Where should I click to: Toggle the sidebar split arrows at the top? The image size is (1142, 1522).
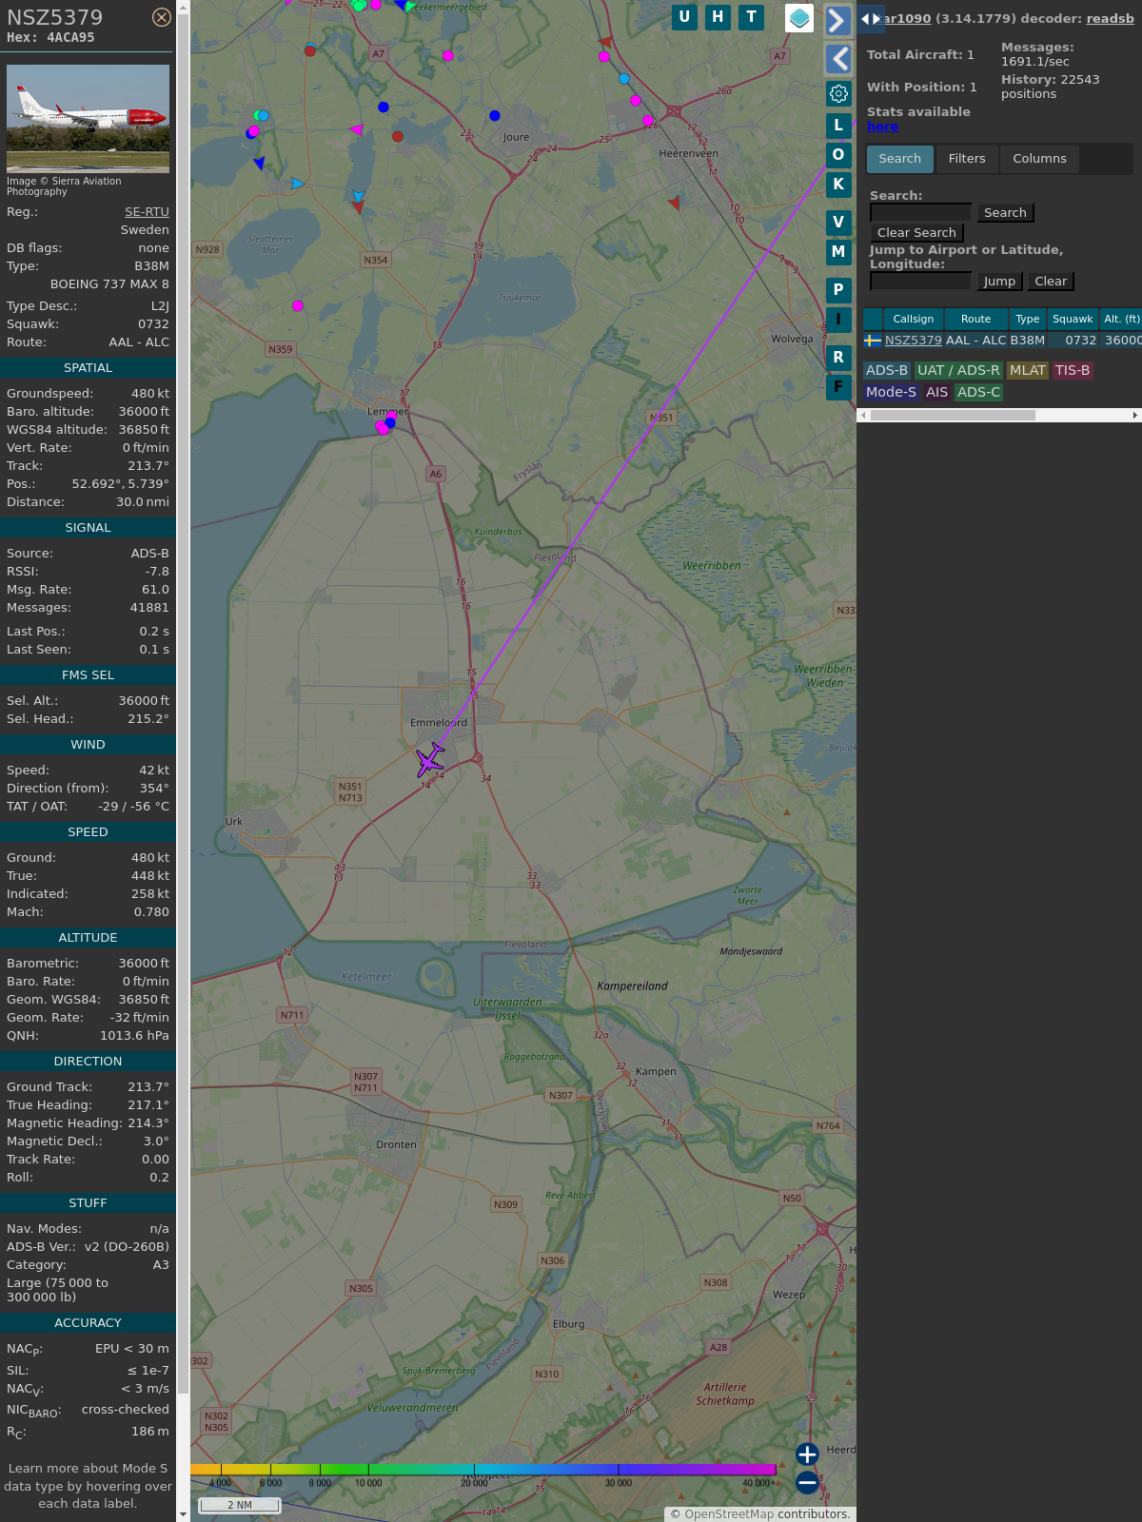870,19
